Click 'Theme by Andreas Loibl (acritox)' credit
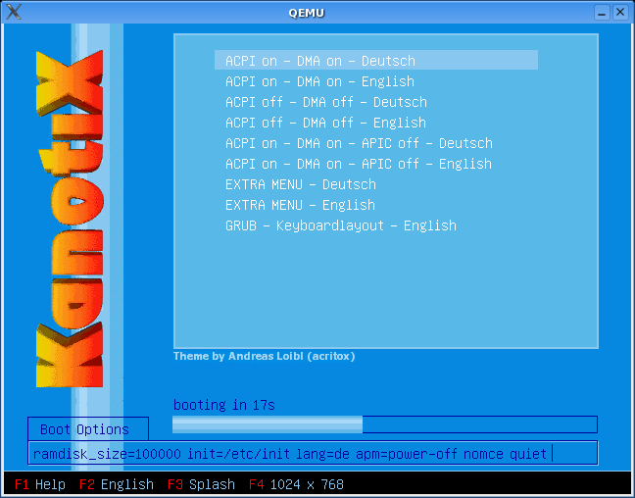Image resolution: width=635 pixels, height=498 pixels. [264, 356]
